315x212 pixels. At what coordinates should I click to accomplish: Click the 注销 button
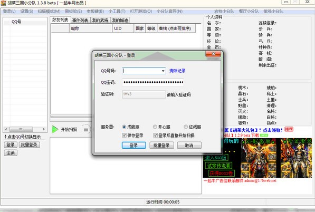pos(11,153)
